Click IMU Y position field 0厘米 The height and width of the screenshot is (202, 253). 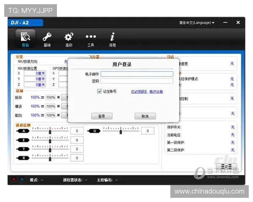tap(35, 79)
